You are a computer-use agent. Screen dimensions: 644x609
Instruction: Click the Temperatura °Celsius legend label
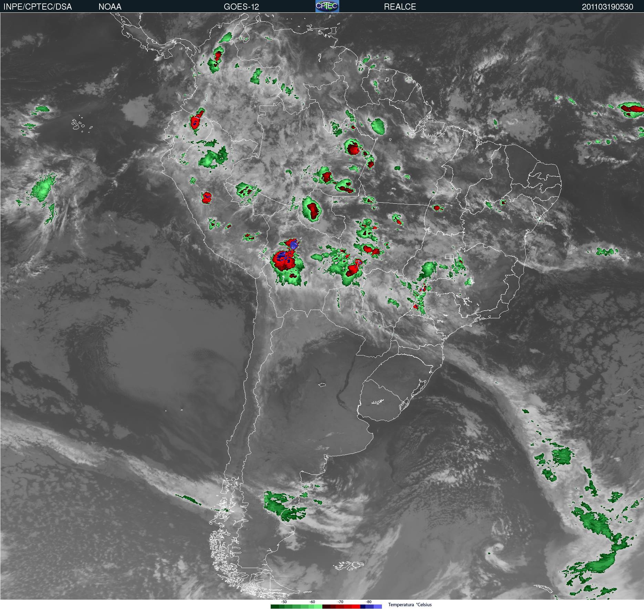(410, 605)
